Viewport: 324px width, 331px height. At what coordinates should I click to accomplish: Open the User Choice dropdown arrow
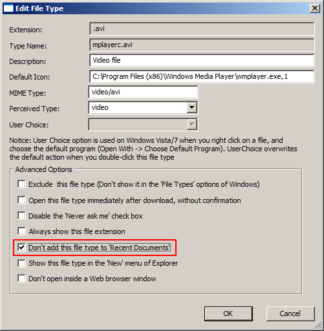pos(191,124)
